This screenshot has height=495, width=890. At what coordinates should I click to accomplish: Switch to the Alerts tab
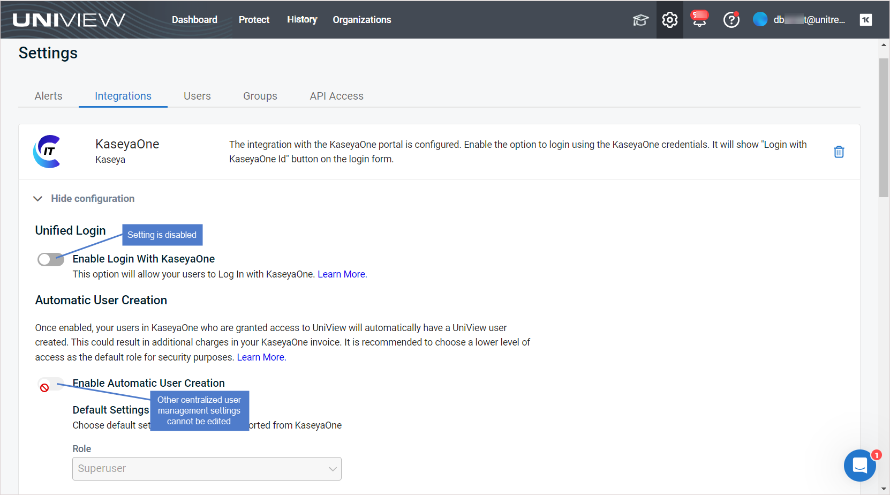pos(49,96)
